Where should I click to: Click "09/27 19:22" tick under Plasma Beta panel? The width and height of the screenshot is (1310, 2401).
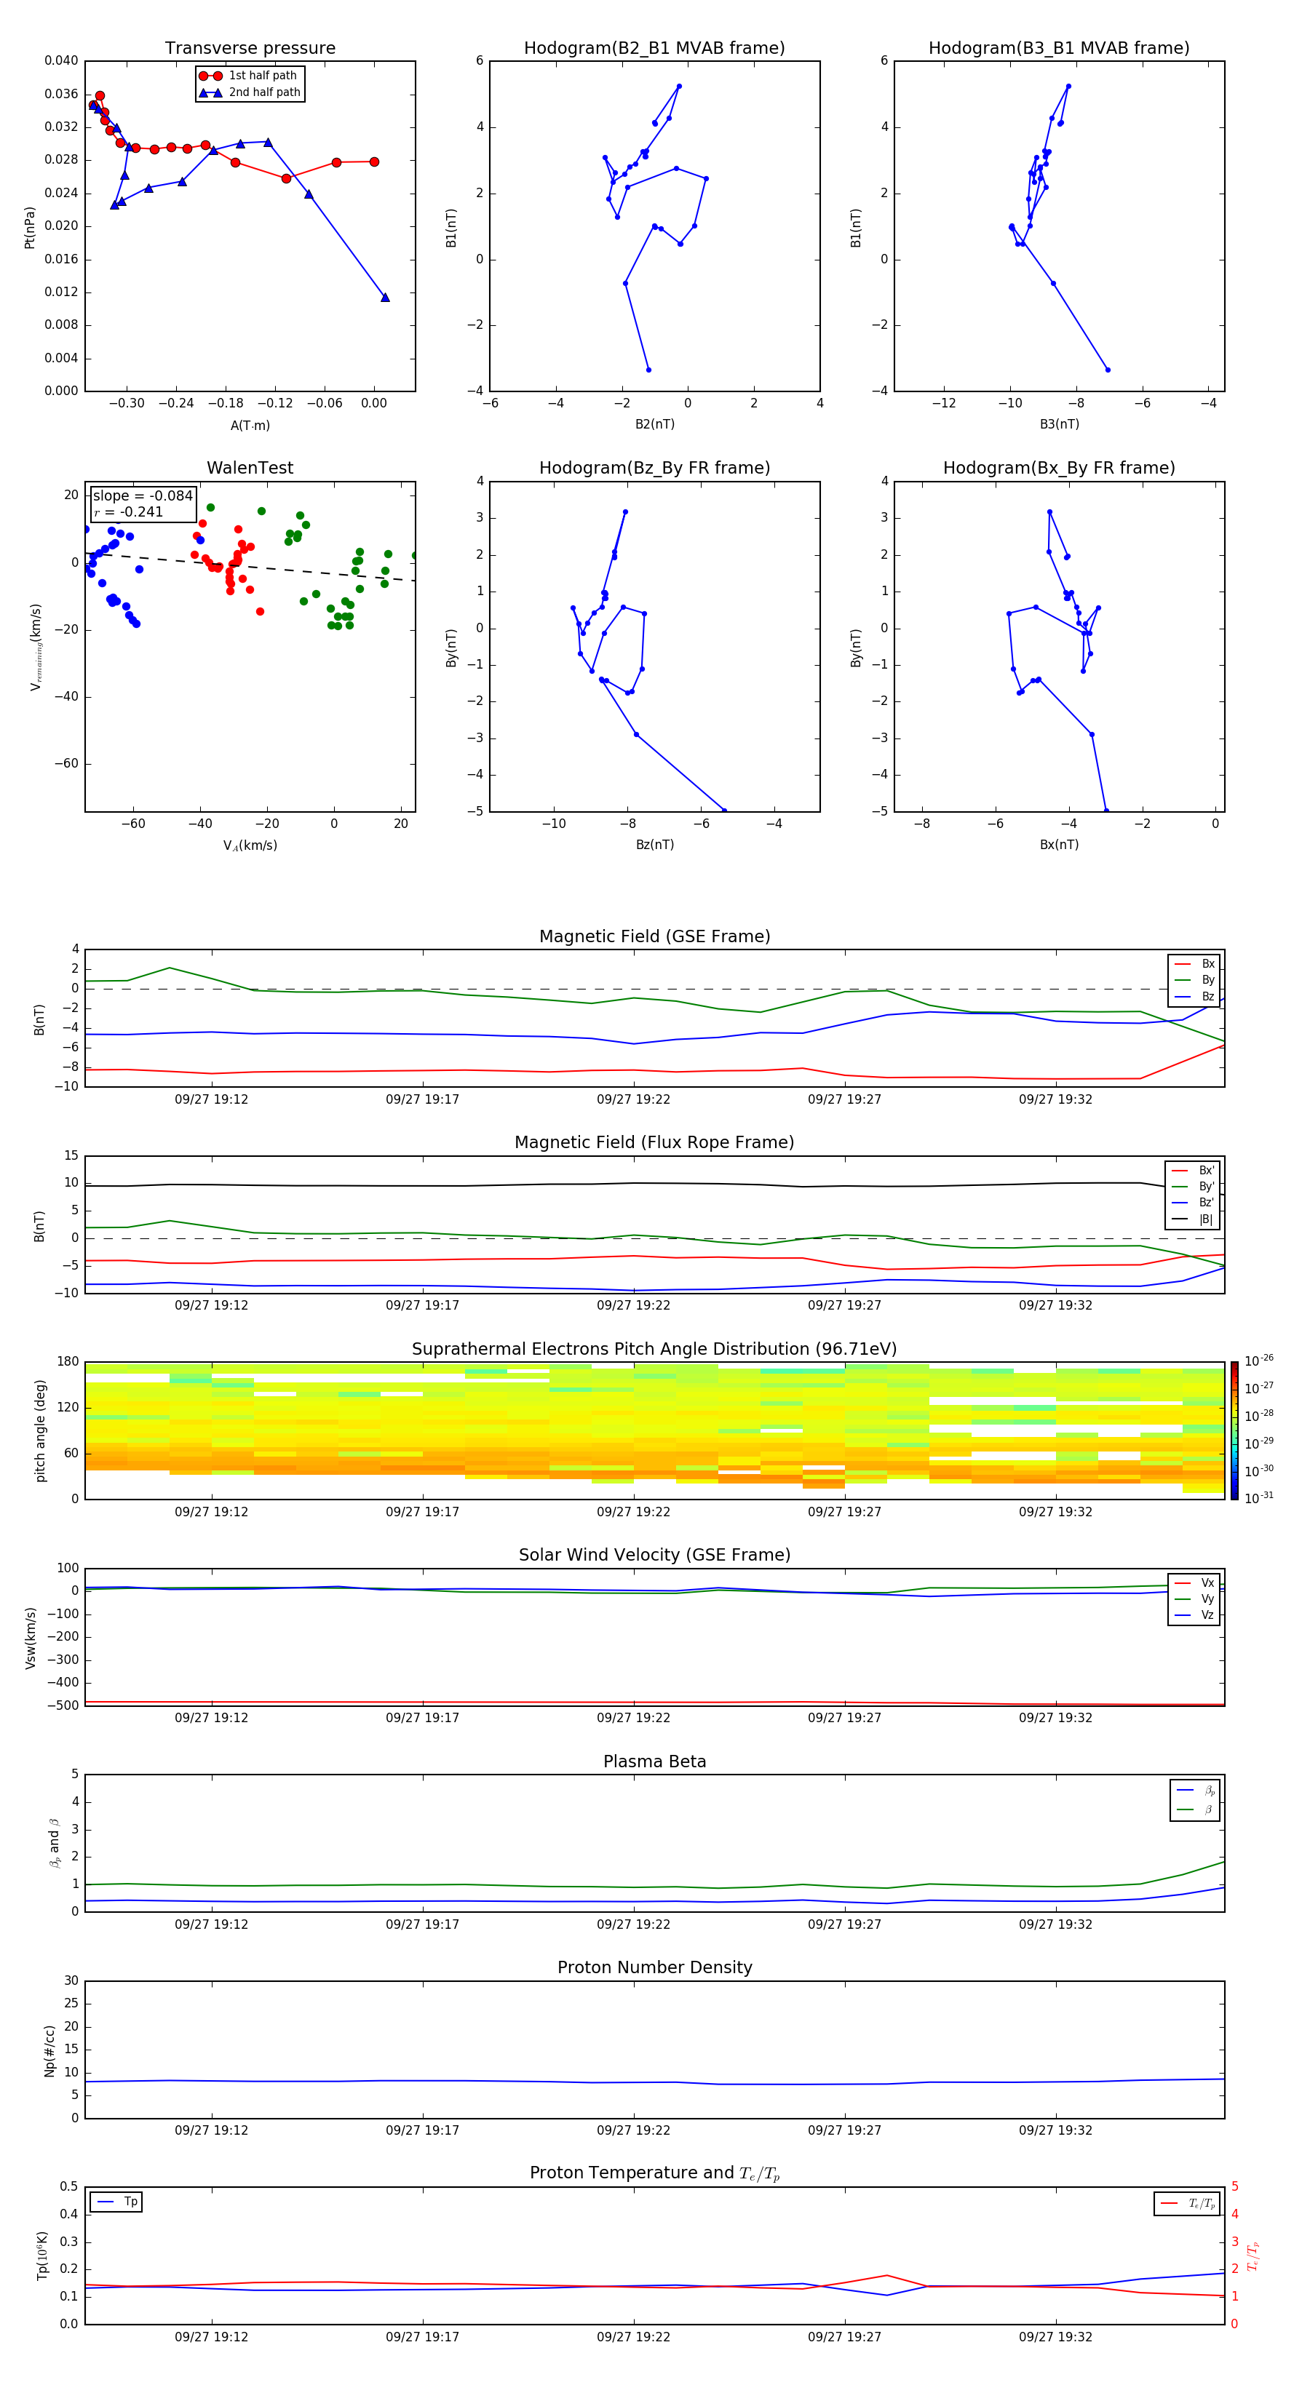click(x=633, y=1924)
